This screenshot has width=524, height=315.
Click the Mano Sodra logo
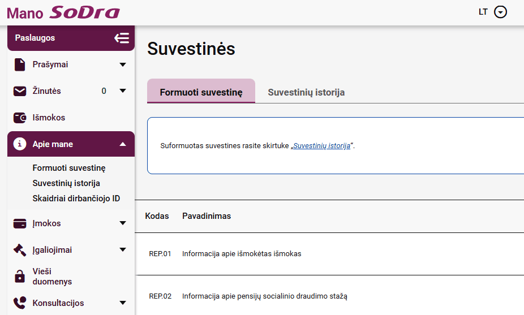tap(63, 12)
